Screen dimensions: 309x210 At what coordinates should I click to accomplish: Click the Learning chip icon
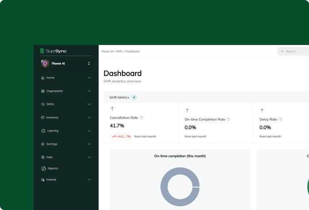coord(43,131)
